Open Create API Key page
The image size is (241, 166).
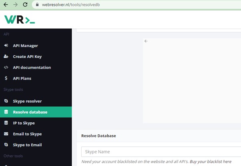(27, 57)
